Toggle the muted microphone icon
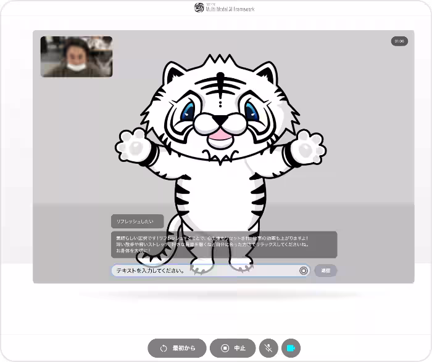The width and height of the screenshot is (432, 362). point(268,348)
